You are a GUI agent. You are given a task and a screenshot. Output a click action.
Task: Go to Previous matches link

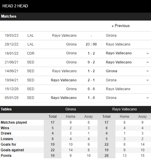pos(121,26)
